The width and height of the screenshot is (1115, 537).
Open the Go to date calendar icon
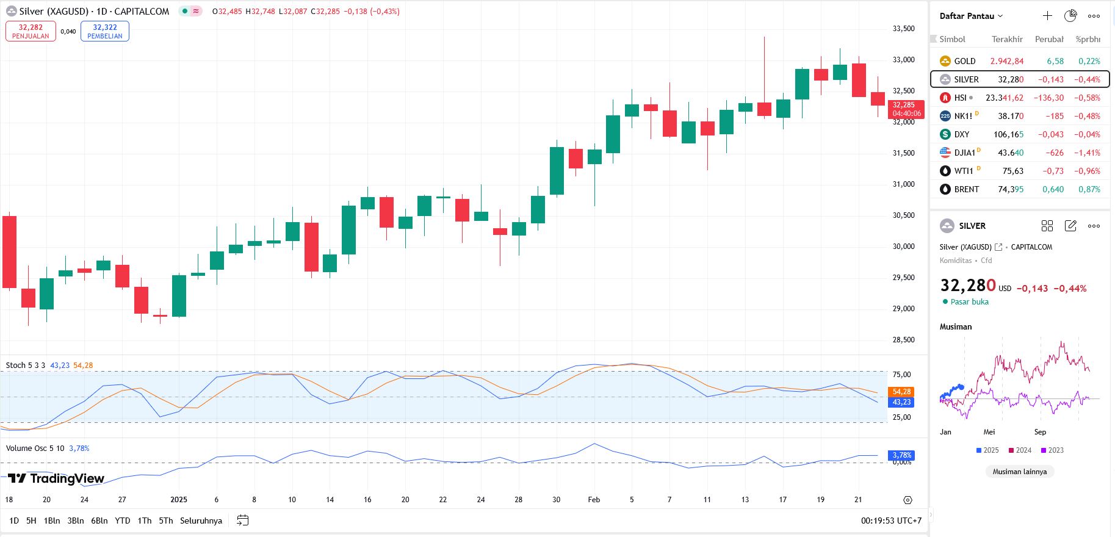242,521
